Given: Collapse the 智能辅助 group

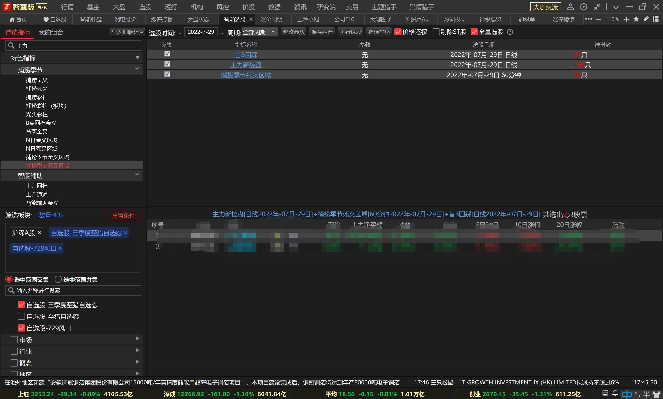Looking at the screenshot, I should tap(137, 174).
